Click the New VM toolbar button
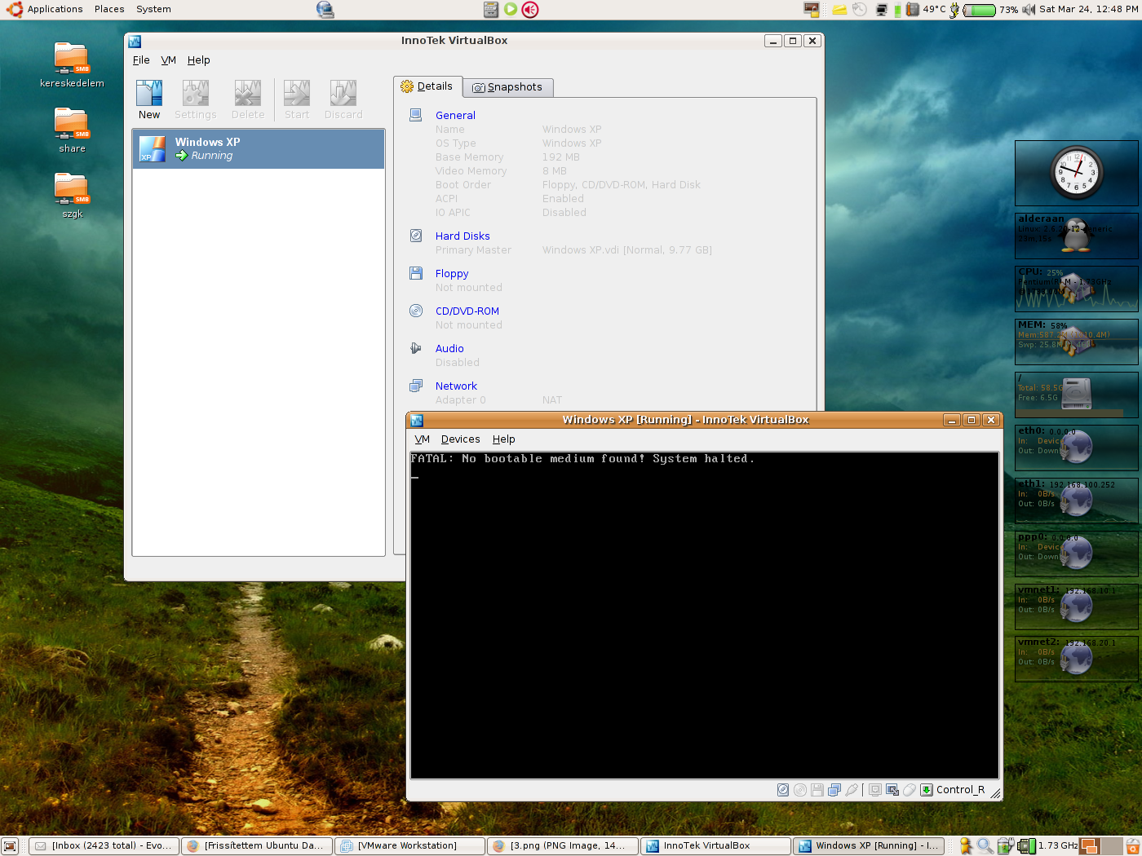 coord(149,100)
